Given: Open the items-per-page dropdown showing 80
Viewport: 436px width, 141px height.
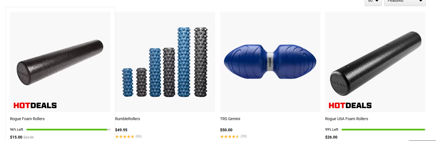Looking at the screenshot, I should tap(373, 2).
